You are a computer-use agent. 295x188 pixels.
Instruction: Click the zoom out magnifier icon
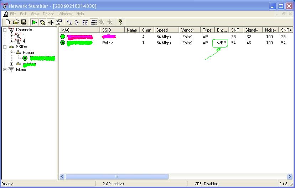[x=110, y=22]
